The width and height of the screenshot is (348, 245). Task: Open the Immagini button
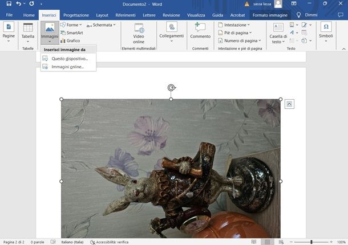[x=50, y=33]
